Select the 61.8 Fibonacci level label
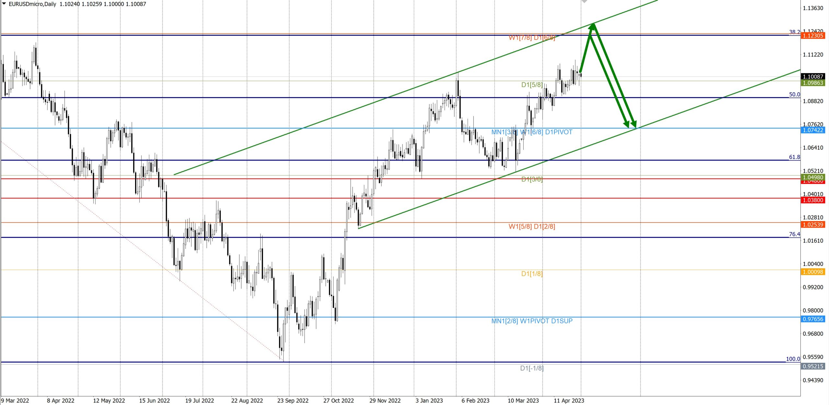 click(794, 157)
